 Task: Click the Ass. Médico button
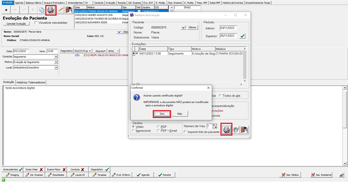[x=290, y=175]
